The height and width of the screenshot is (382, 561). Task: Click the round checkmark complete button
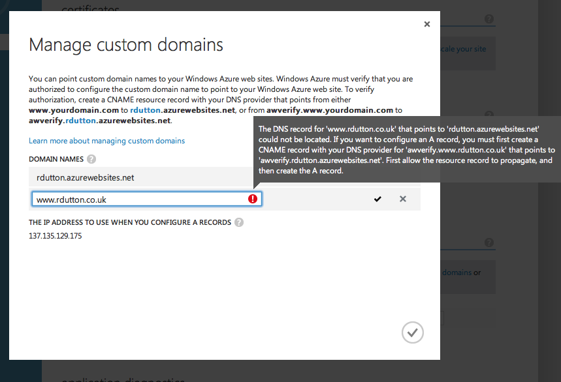[413, 332]
